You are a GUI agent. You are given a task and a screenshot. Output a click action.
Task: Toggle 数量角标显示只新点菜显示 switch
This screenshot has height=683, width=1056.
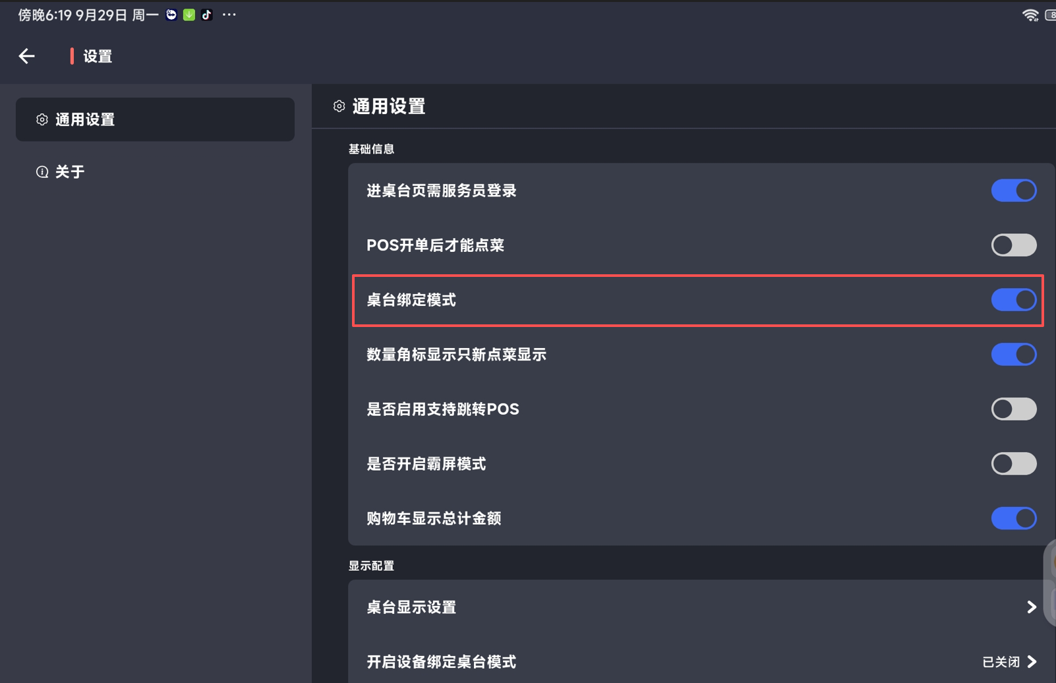pos(1013,355)
